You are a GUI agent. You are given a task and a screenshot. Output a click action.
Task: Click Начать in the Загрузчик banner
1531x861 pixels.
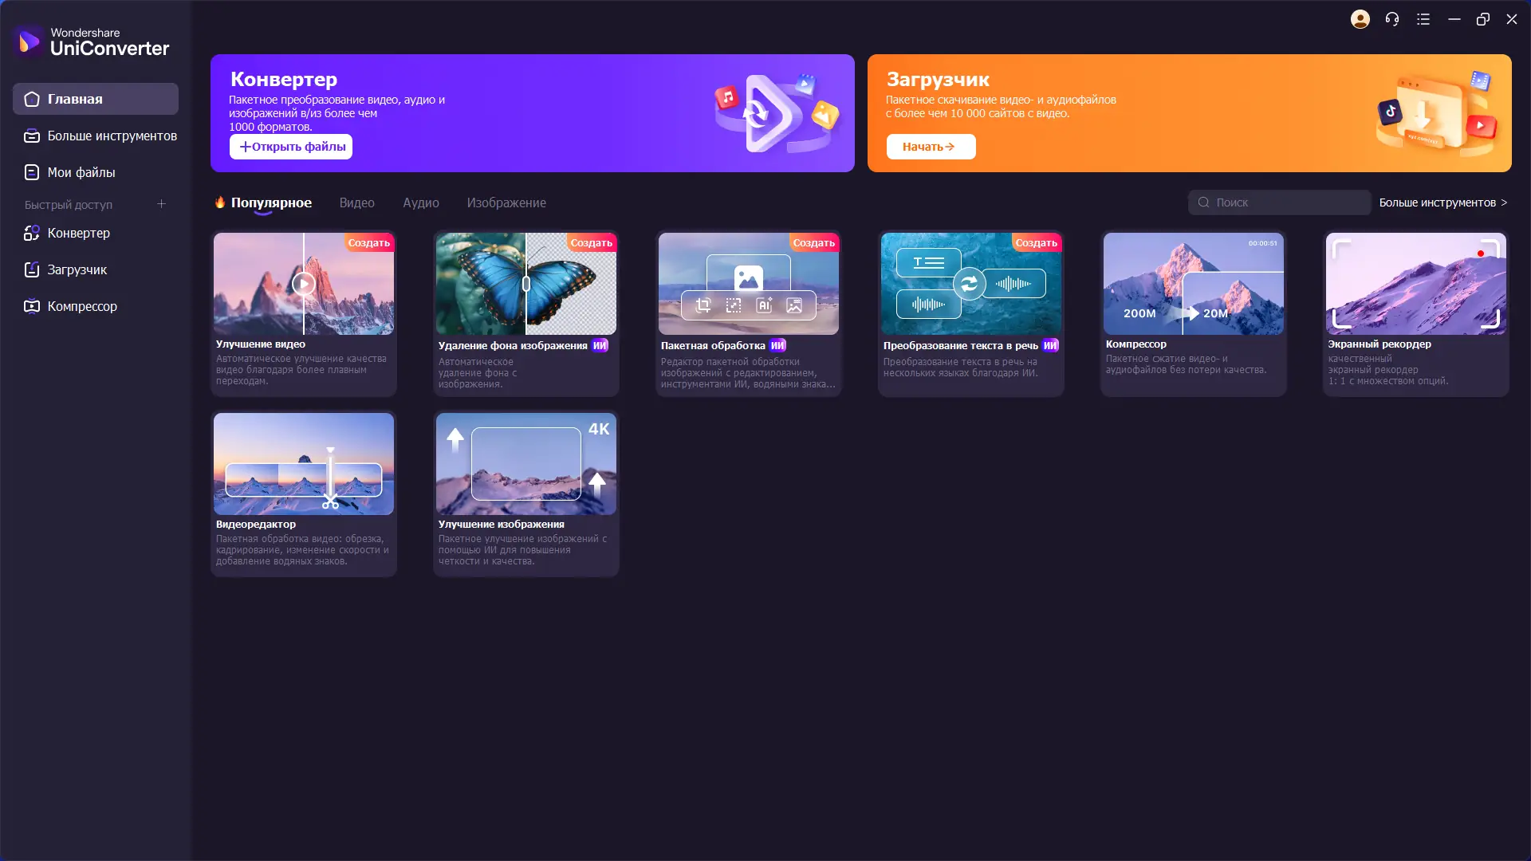(x=930, y=147)
